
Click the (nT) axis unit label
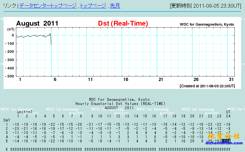click(x=11, y=29)
